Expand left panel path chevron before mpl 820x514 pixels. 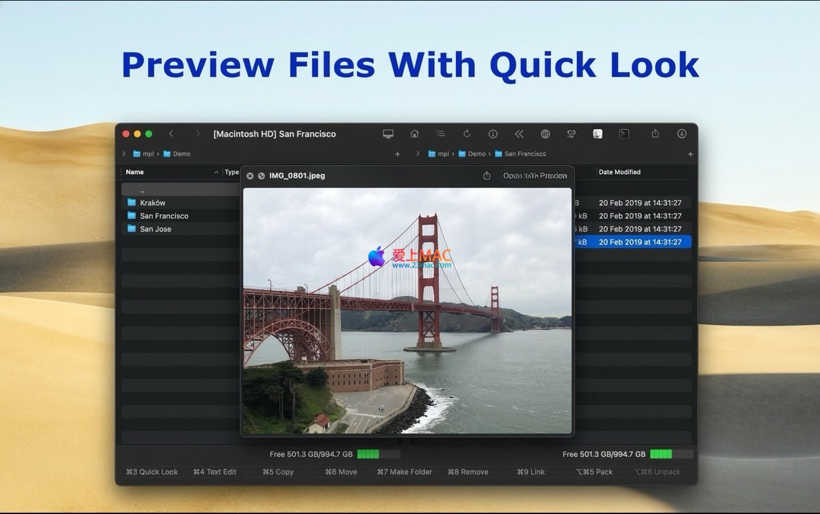[x=124, y=154]
